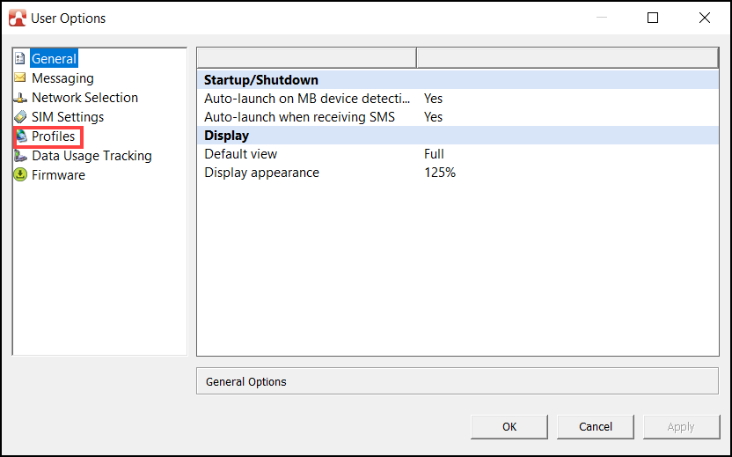Click the User Options app icon

18,18
